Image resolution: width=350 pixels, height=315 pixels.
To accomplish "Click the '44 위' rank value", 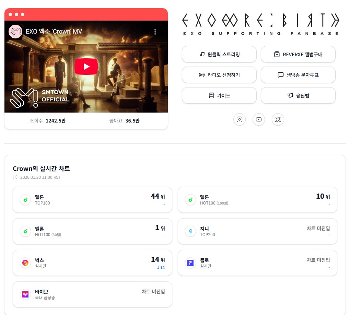I will coord(158,196).
